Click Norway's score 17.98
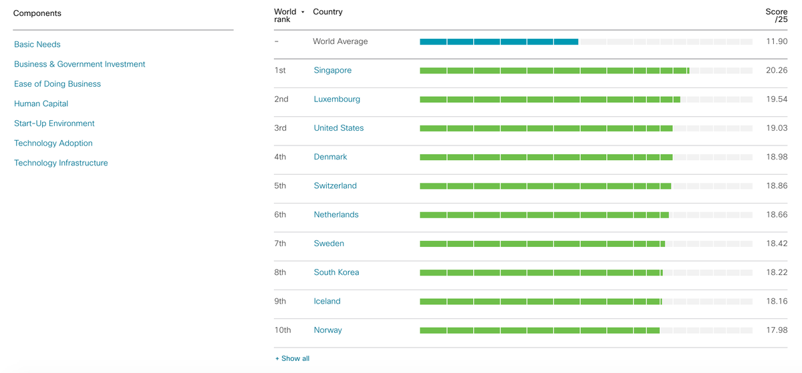The width and height of the screenshot is (802, 373). click(777, 330)
